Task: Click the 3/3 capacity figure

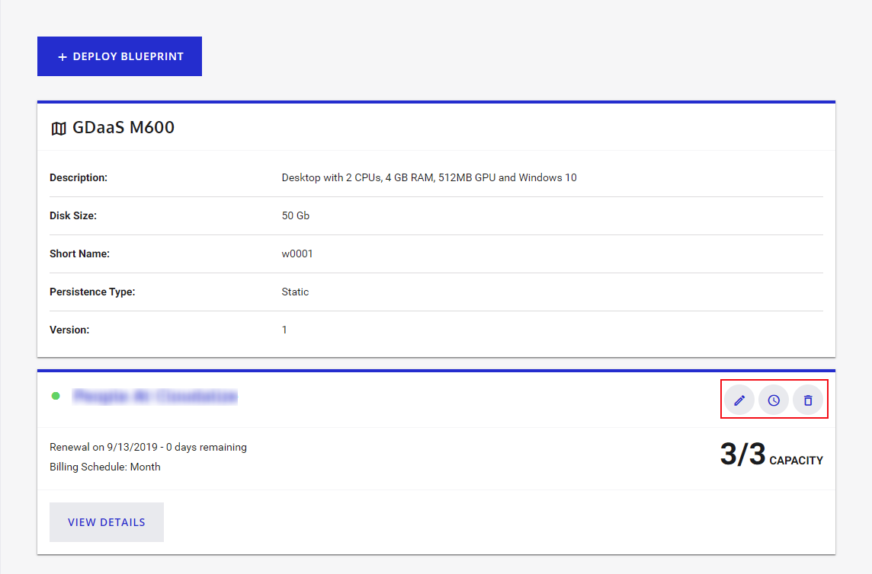Action: click(743, 454)
